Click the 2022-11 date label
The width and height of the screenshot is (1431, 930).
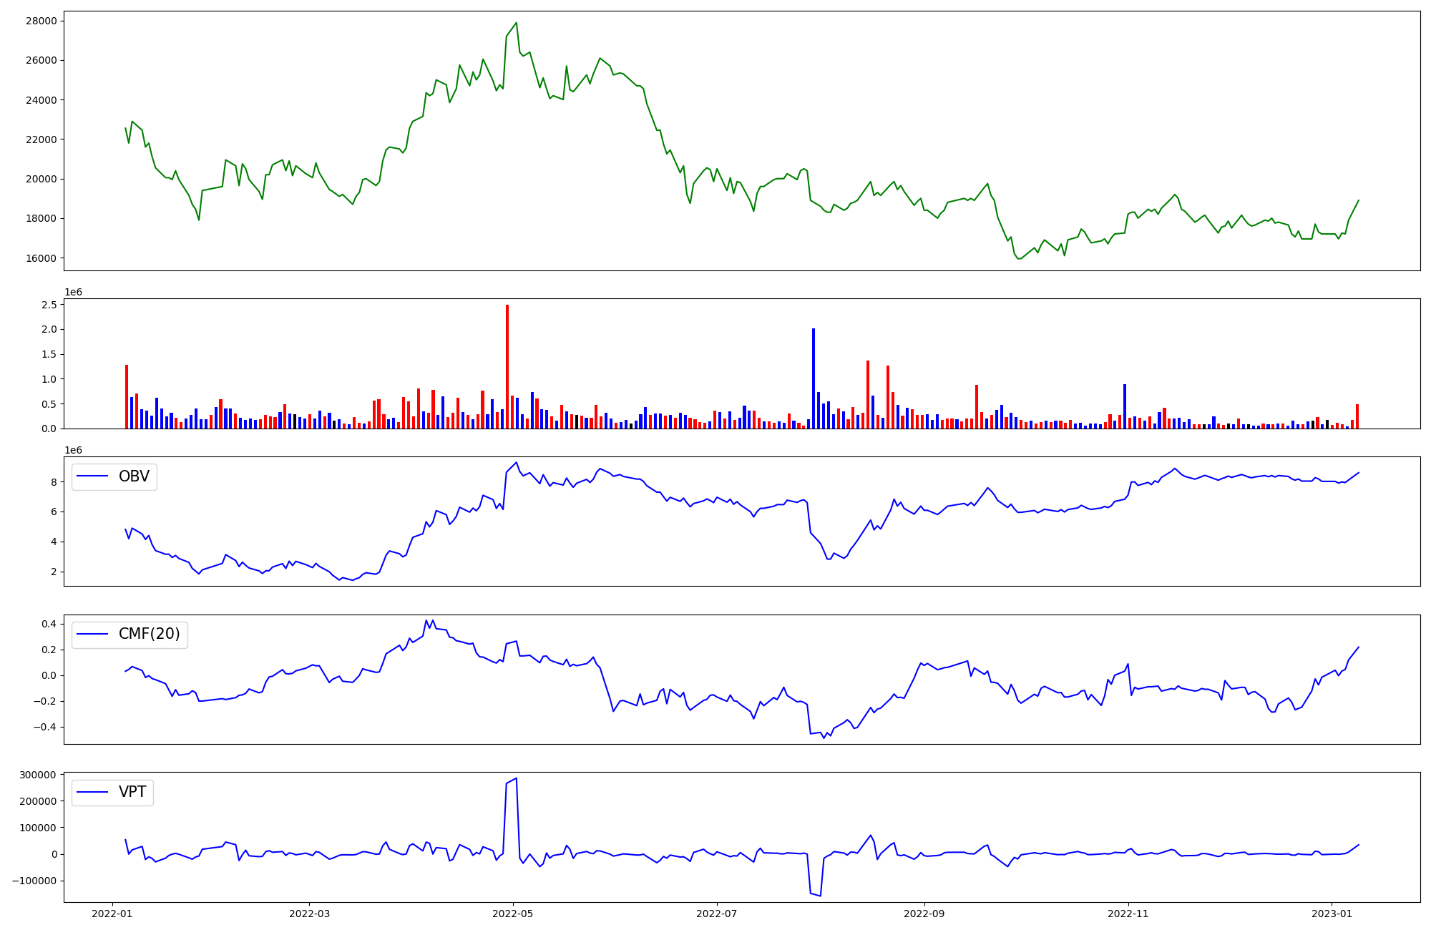click(1128, 914)
